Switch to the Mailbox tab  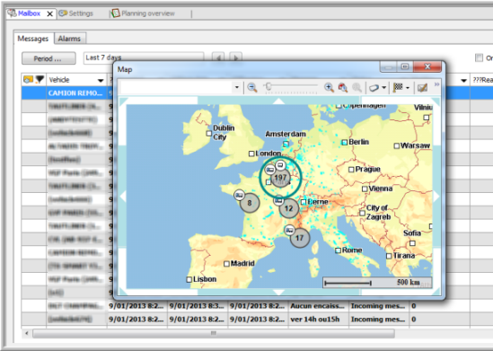30,13
